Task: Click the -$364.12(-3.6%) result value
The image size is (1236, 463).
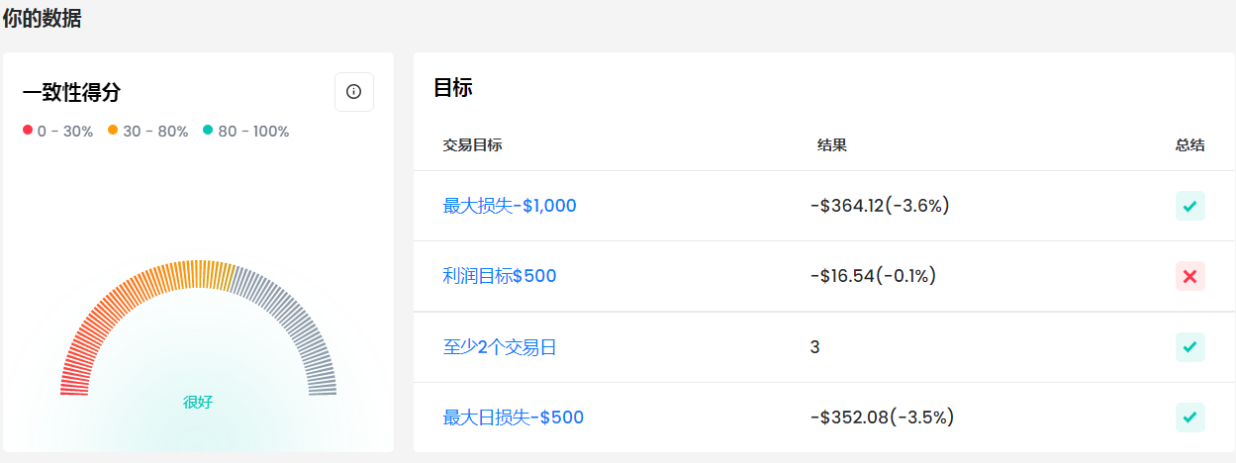Action: (x=880, y=206)
